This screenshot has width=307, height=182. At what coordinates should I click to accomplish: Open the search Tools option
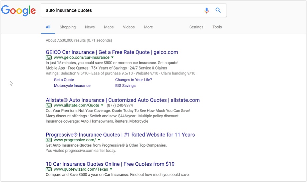[x=217, y=27]
